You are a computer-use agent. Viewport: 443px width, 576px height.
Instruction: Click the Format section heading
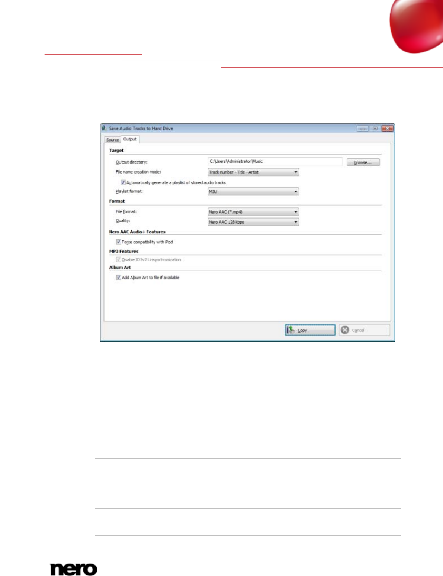(x=117, y=201)
